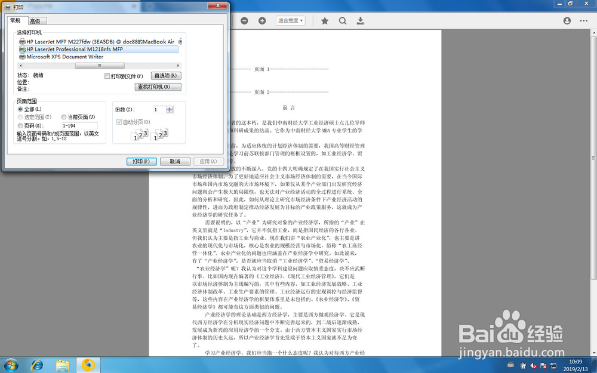This screenshot has width=597, height=373.
Task: Open the account profile icon top right
Action: coord(567,20)
